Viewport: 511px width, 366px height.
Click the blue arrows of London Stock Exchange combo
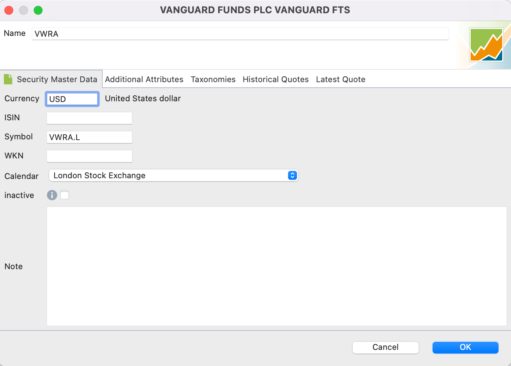coord(292,175)
